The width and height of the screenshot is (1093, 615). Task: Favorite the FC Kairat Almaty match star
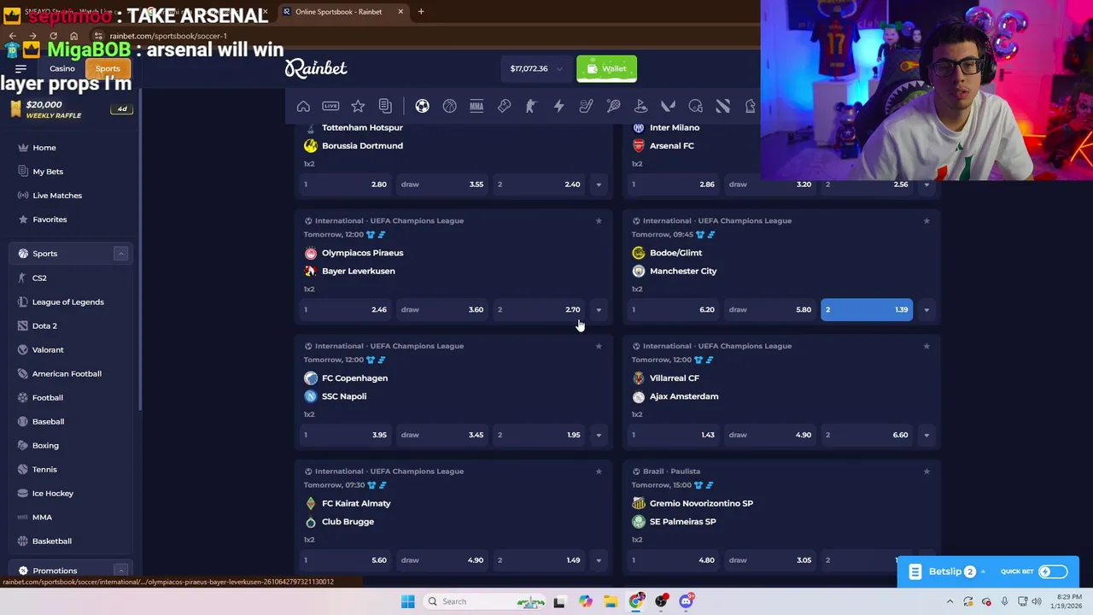[599, 471]
